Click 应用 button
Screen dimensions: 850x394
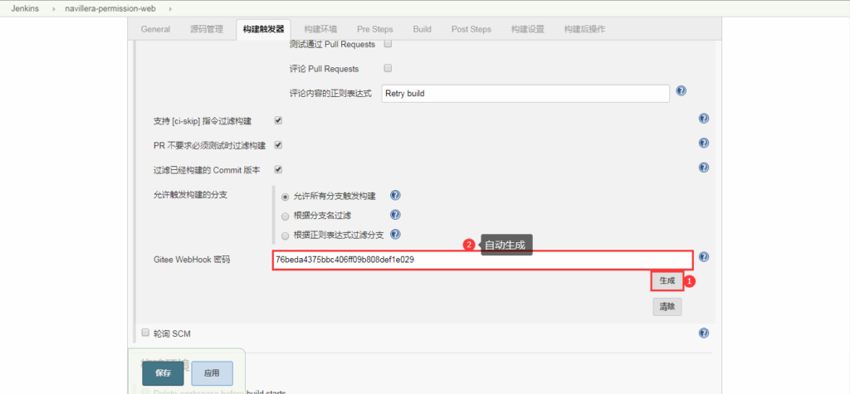[212, 373]
